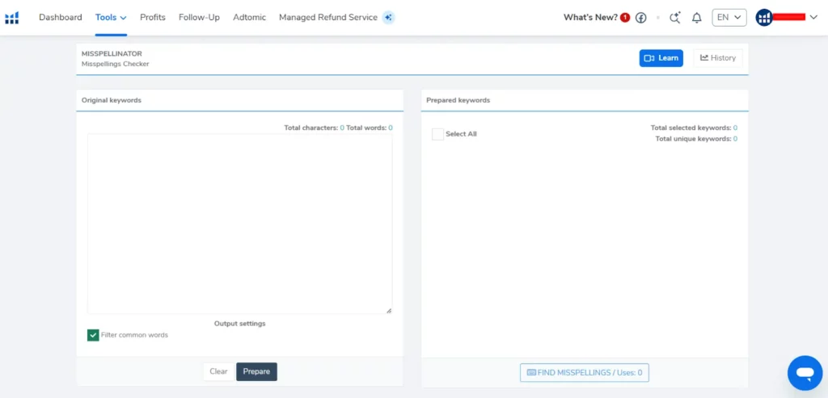Click the Clear button
Screen dimensions: 828x398
pos(218,371)
